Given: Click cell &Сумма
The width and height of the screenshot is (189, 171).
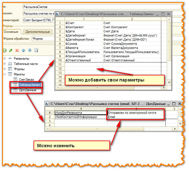Looking at the screenshot, I should pos(84,44).
